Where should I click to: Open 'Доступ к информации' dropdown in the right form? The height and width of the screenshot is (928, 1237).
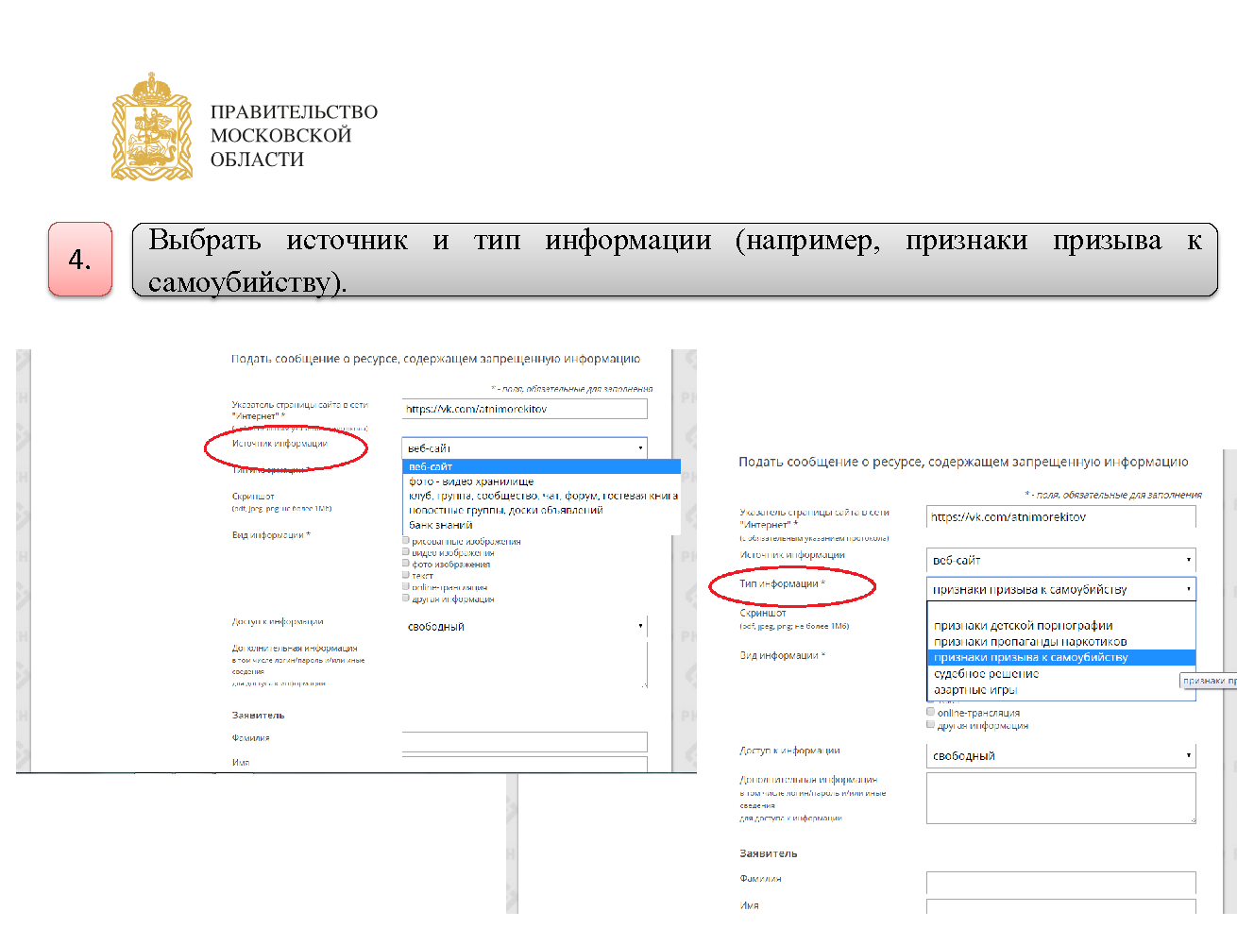1060,755
